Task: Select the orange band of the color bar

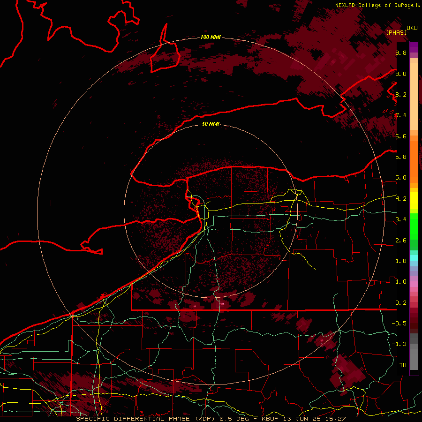Action: pos(414,162)
